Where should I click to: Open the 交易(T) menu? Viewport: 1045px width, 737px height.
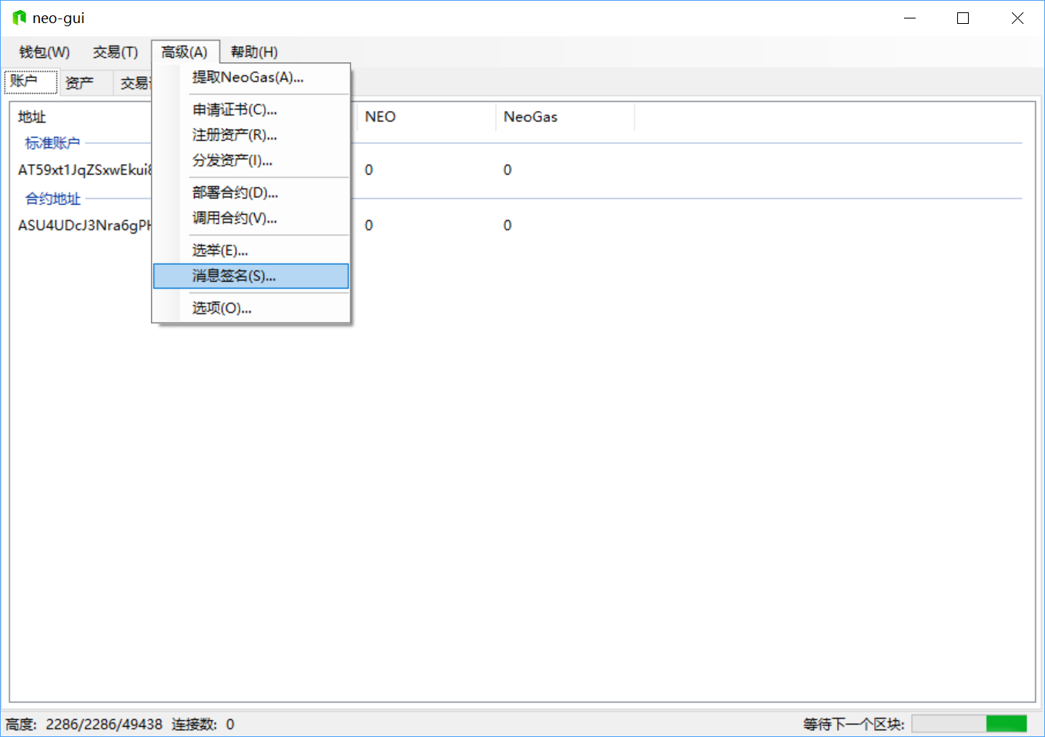pos(116,52)
